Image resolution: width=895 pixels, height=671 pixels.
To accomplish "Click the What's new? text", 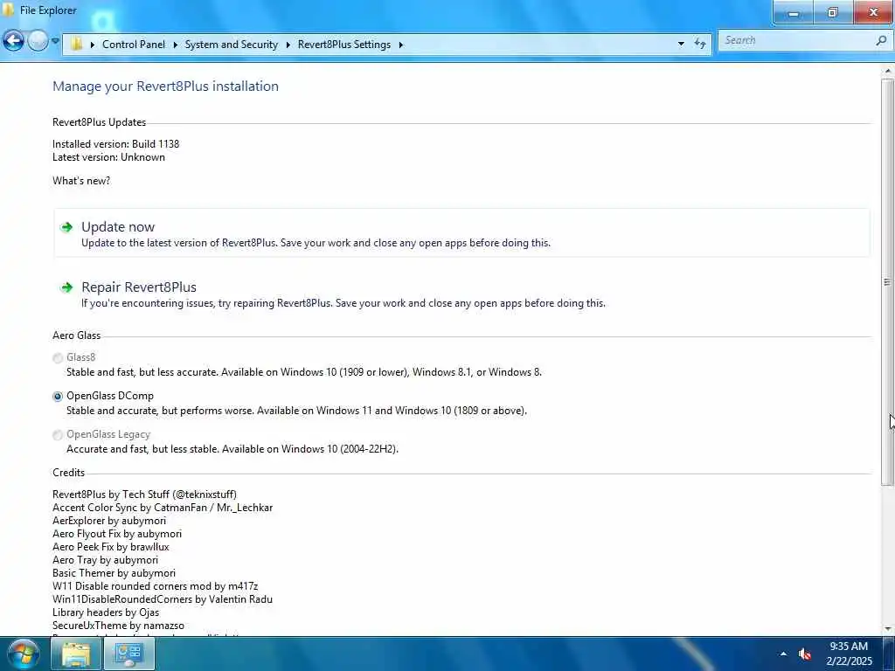I will (81, 181).
